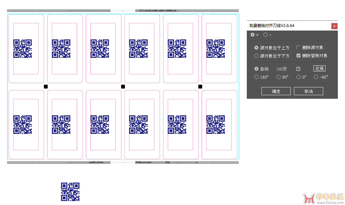
Task: Click the question mark help icon
Action: click(x=298, y=69)
